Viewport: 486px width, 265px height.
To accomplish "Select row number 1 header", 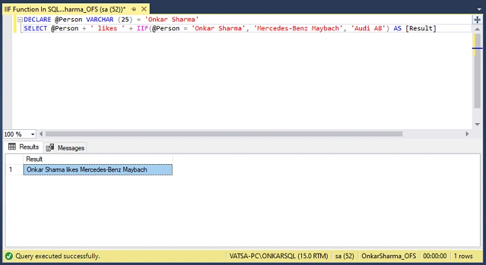I will (14, 169).
